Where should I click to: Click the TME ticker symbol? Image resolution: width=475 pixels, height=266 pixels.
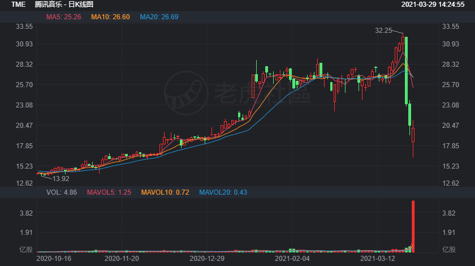[x=18, y=5]
